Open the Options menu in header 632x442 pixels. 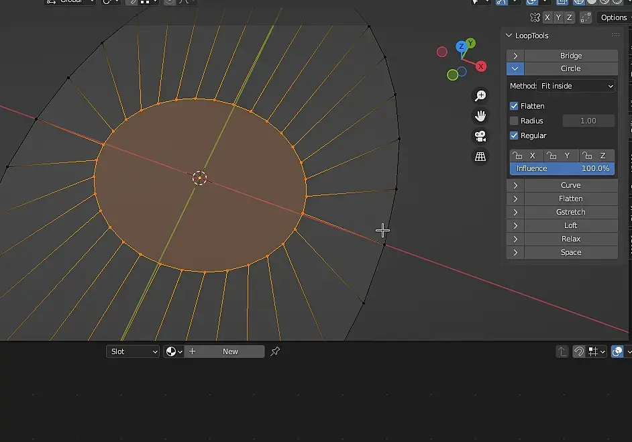(613, 17)
